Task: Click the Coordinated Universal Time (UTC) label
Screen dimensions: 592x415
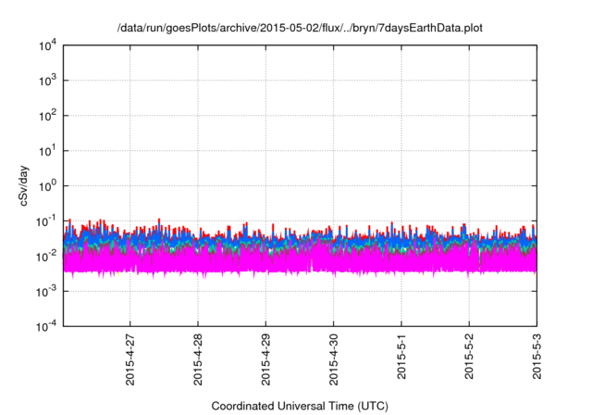Action: coord(300,407)
